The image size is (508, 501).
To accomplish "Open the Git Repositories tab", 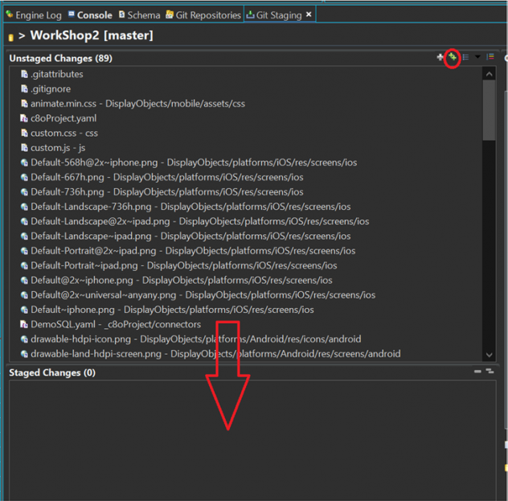I will pyautogui.click(x=207, y=14).
